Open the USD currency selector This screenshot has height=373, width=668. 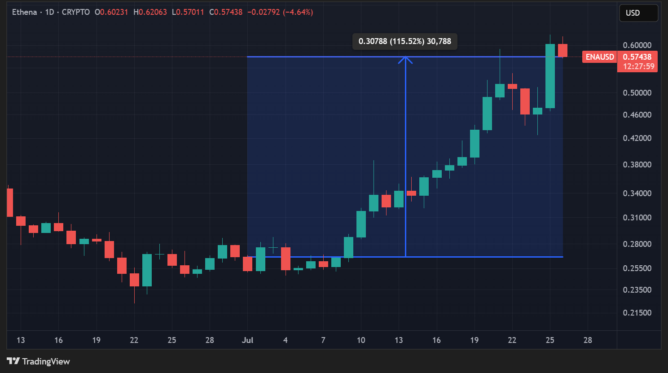point(638,13)
